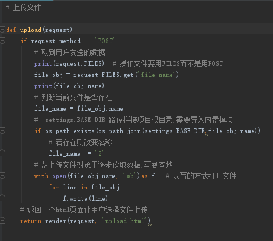273x241 pixels.
Task: Click the # 上传文件 comment at top
Action: click(24, 8)
